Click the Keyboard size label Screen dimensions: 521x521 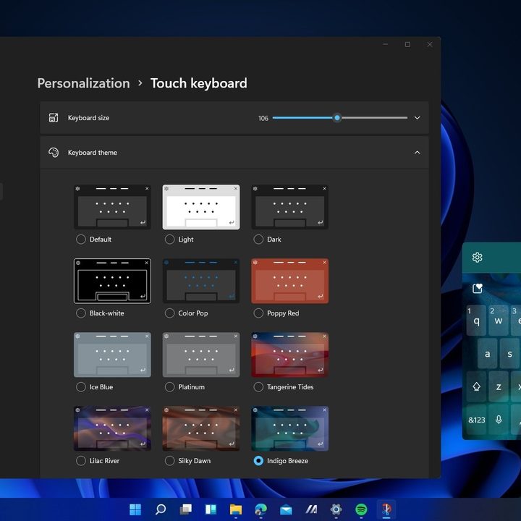pyautogui.click(x=88, y=118)
